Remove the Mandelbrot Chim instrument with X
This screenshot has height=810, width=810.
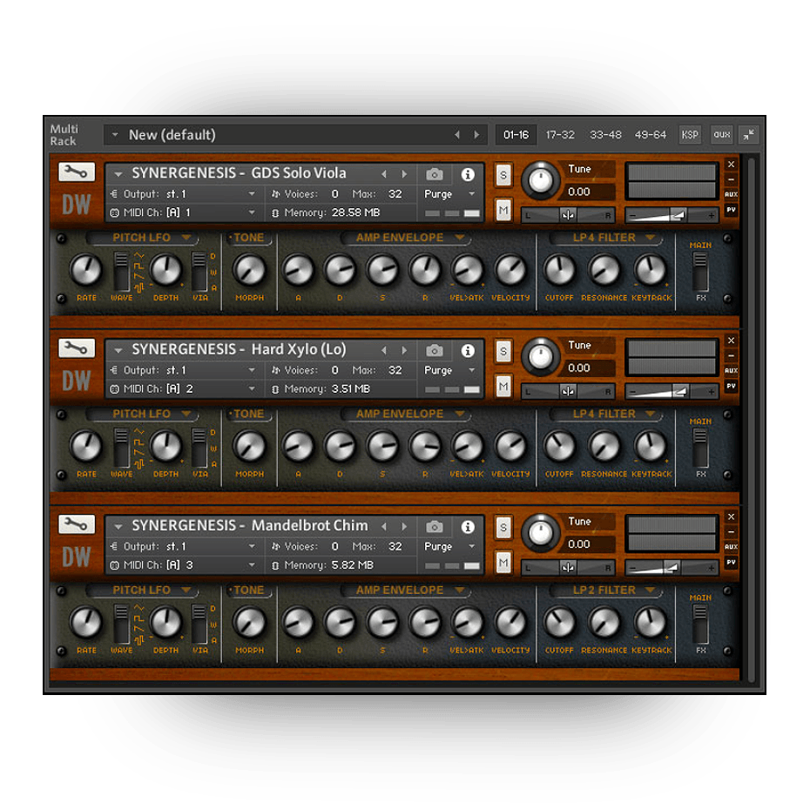click(731, 516)
